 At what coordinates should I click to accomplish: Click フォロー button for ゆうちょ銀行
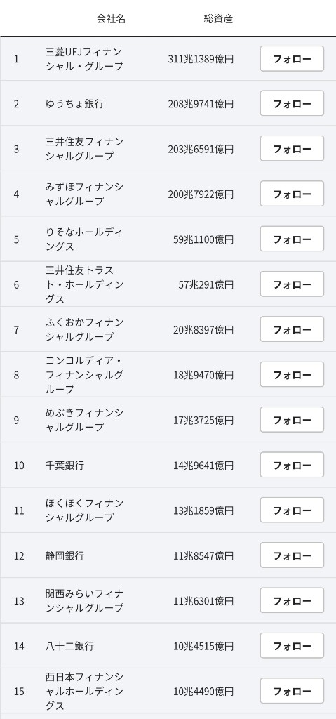point(292,104)
